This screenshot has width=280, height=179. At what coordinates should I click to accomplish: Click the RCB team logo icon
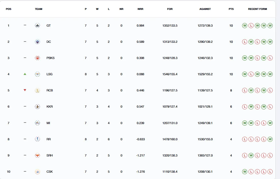click(37, 90)
